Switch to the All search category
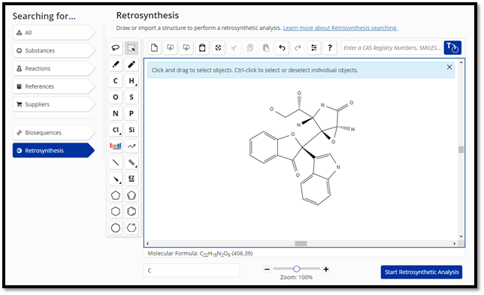The width and height of the screenshot is (484, 295). pyautogui.click(x=53, y=33)
